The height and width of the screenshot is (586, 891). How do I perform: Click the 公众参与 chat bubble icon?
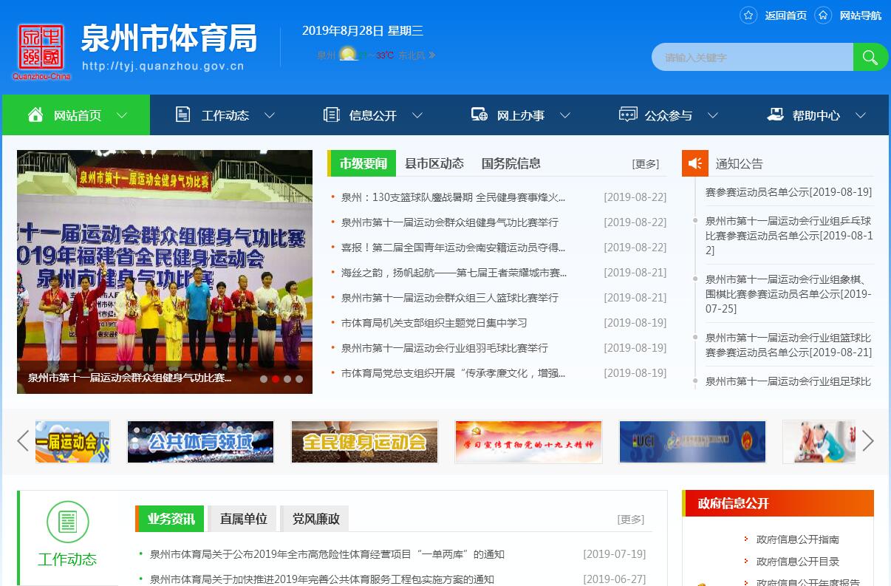click(x=628, y=115)
